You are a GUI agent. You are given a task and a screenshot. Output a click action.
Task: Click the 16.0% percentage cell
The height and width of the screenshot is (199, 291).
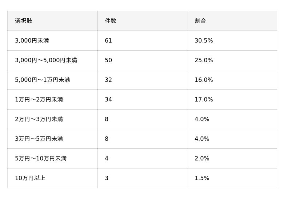tap(232, 80)
